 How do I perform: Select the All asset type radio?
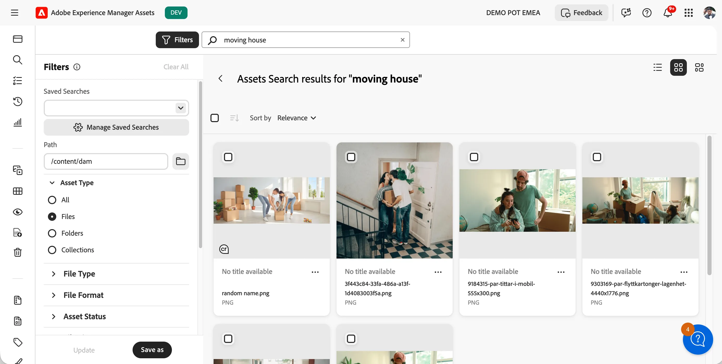point(52,200)
